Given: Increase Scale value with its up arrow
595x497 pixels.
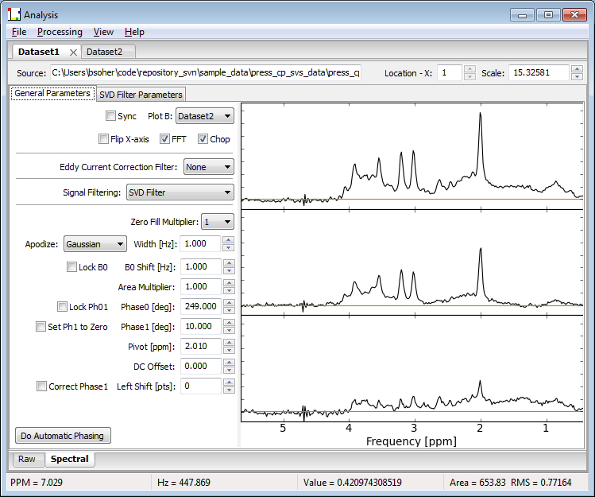Looking at the screenshot, I should [x=578, y=69].
